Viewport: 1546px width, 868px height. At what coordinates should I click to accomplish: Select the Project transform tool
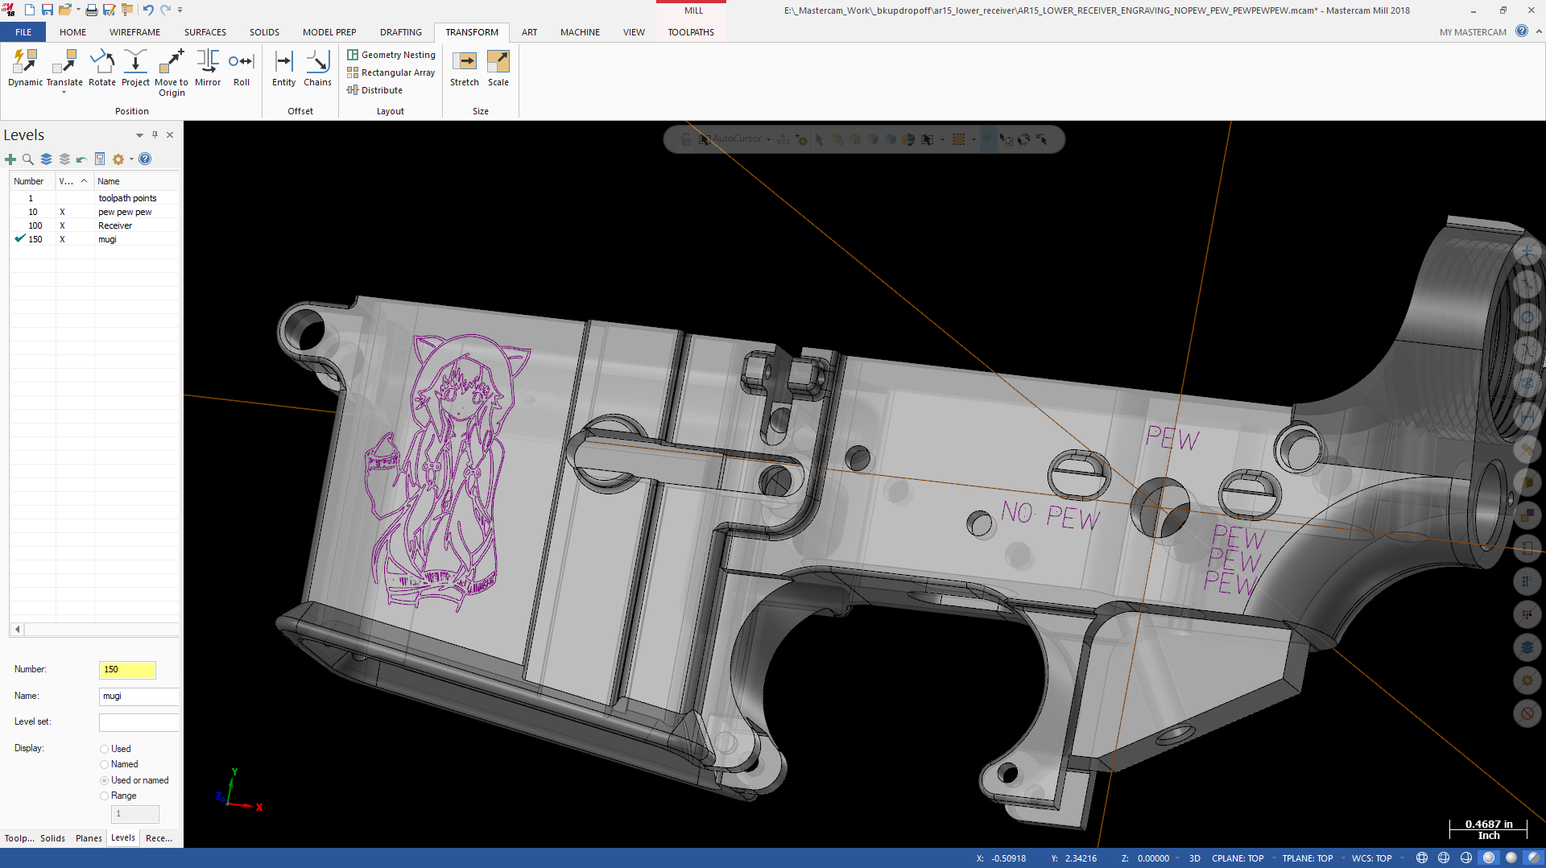click(x=135, y=68)
